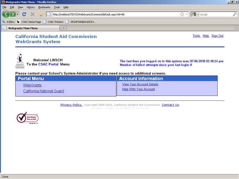Click the Contact Us link

[x=170, y=105]
